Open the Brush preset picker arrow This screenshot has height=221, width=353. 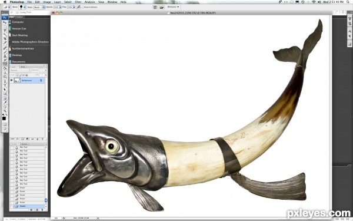[x=25, y=7]
